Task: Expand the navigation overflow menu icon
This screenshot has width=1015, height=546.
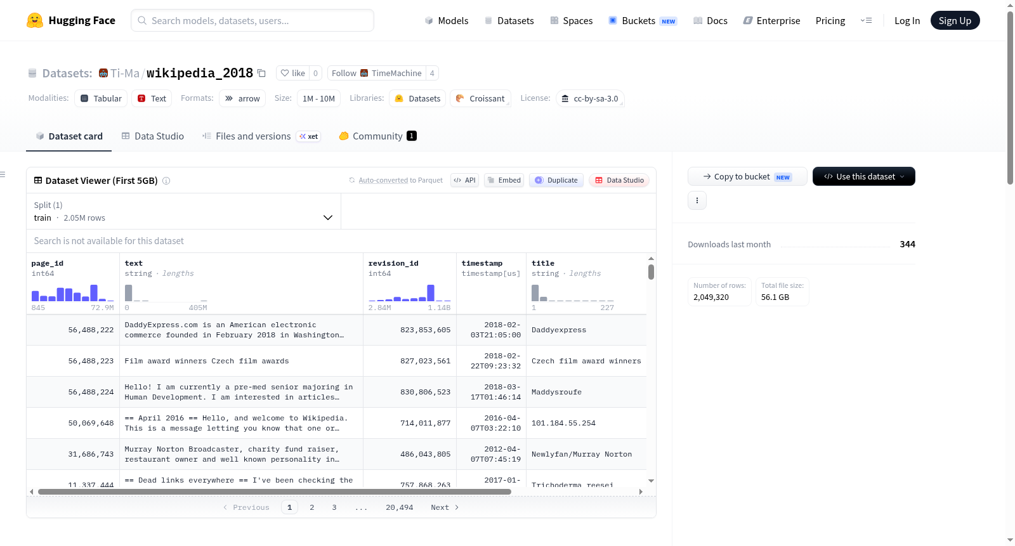Action: (866, 20)
